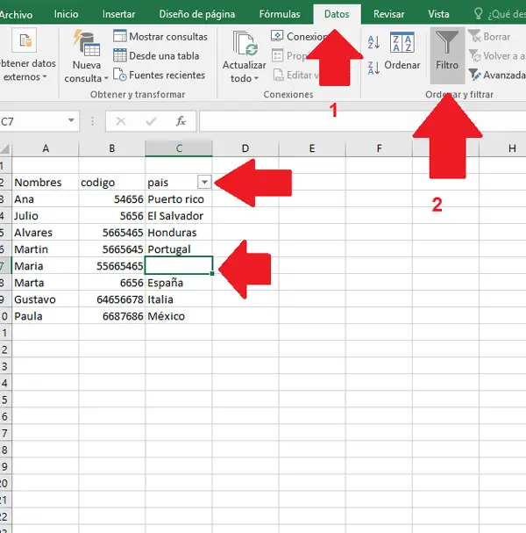Select cell with value 64656678
Screen dimensions: 526x533
[x=112, y=299]
